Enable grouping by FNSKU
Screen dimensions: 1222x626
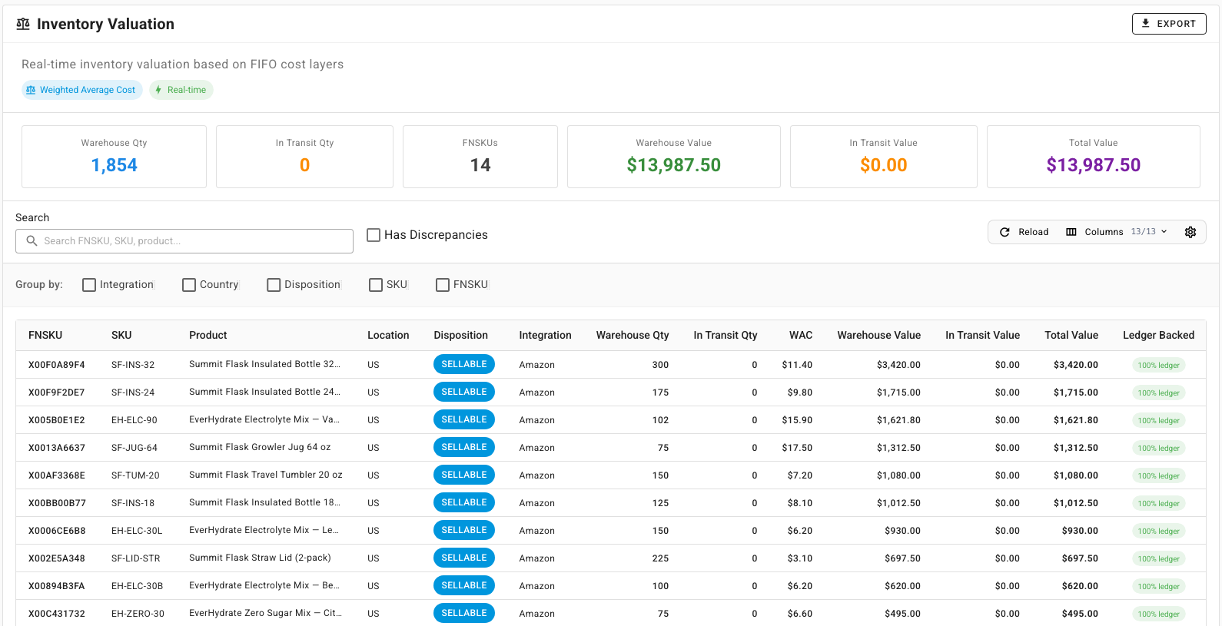click(443, 285)
